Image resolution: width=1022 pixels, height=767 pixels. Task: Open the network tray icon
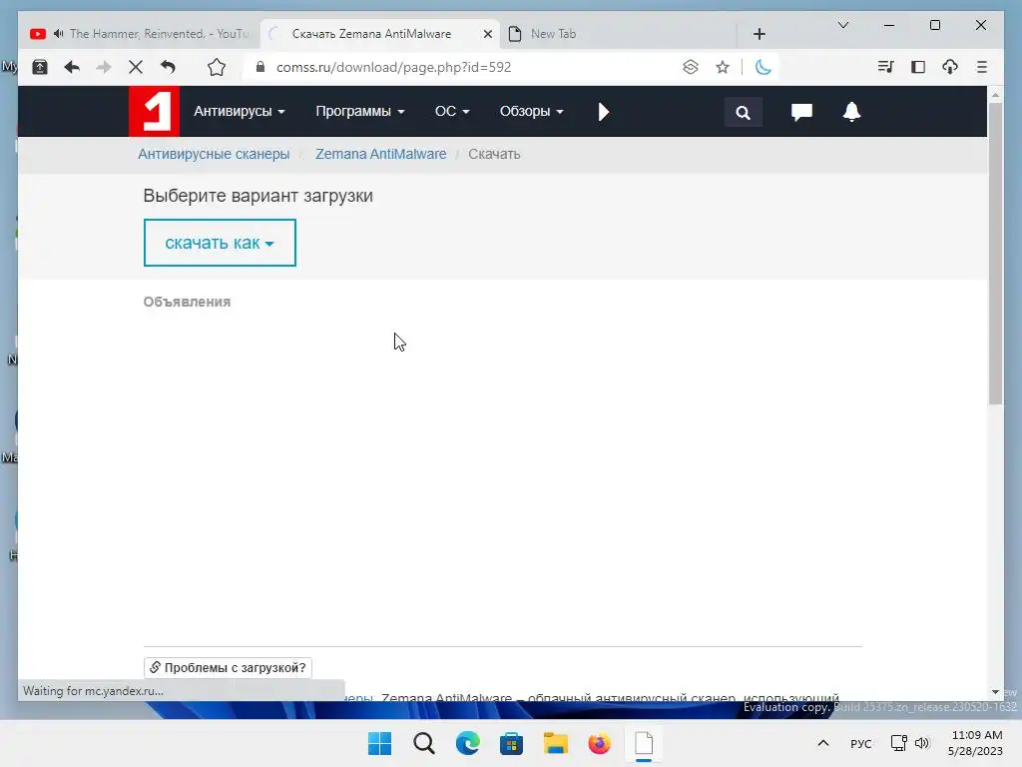point(899,743)
